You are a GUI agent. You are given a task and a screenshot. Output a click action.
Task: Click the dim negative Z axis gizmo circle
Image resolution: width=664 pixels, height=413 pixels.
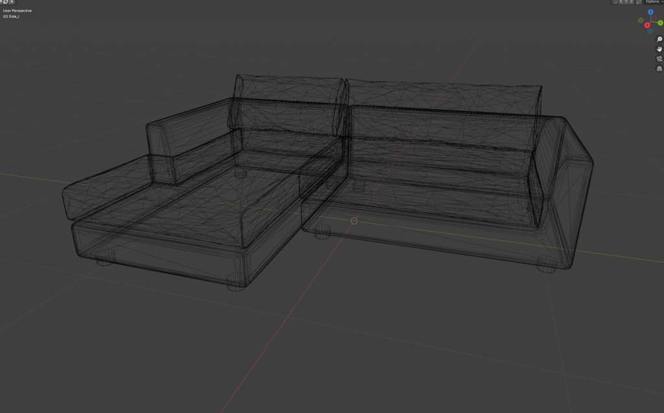(x=650, y=31)
